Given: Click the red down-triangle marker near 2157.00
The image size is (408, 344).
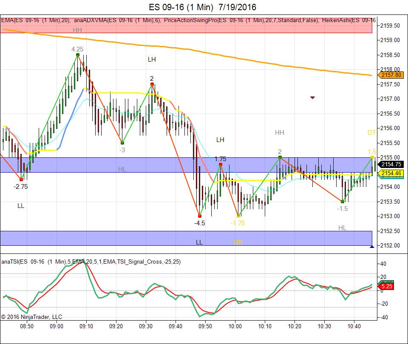Looking at the screenshot, I should click(x=312, y=98).
